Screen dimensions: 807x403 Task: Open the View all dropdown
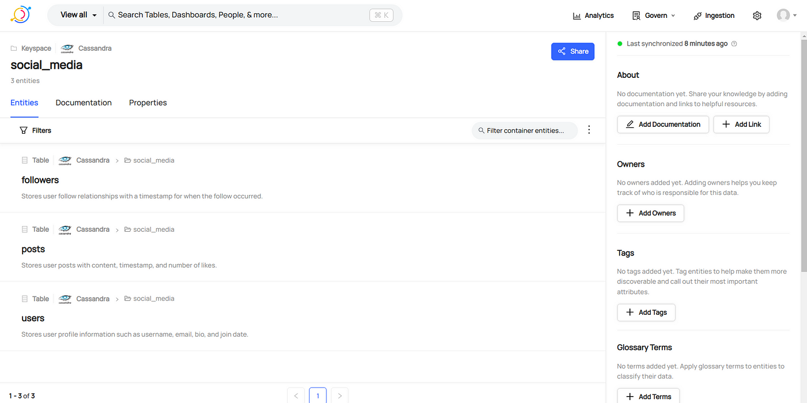(x=78, y=15)
